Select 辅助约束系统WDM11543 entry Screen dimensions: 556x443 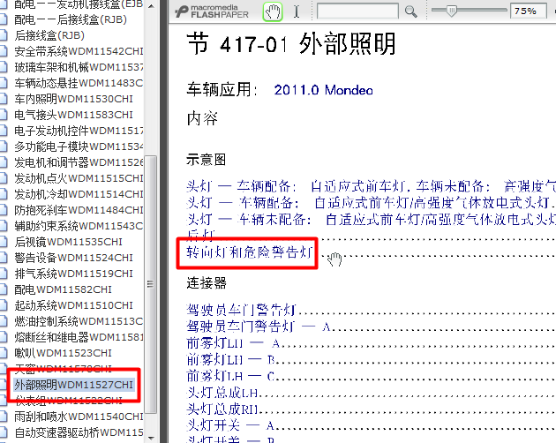79,226
